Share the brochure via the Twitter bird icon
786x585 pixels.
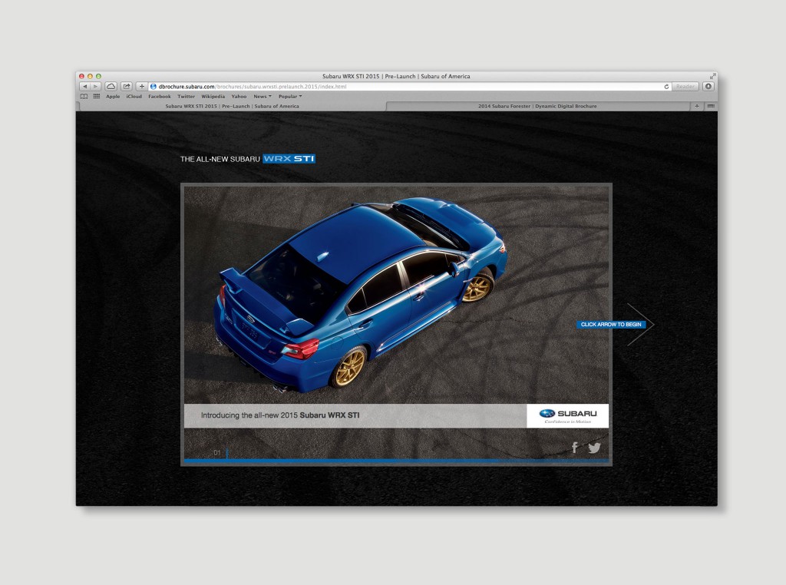[x=594, y=448]
